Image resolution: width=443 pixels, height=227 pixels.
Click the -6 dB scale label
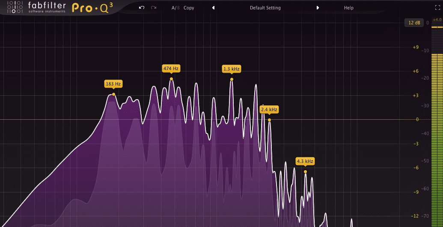coord(416,168)
